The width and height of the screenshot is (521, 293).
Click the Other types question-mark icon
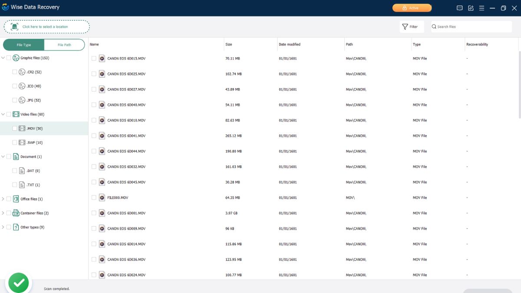pos(16,227)
